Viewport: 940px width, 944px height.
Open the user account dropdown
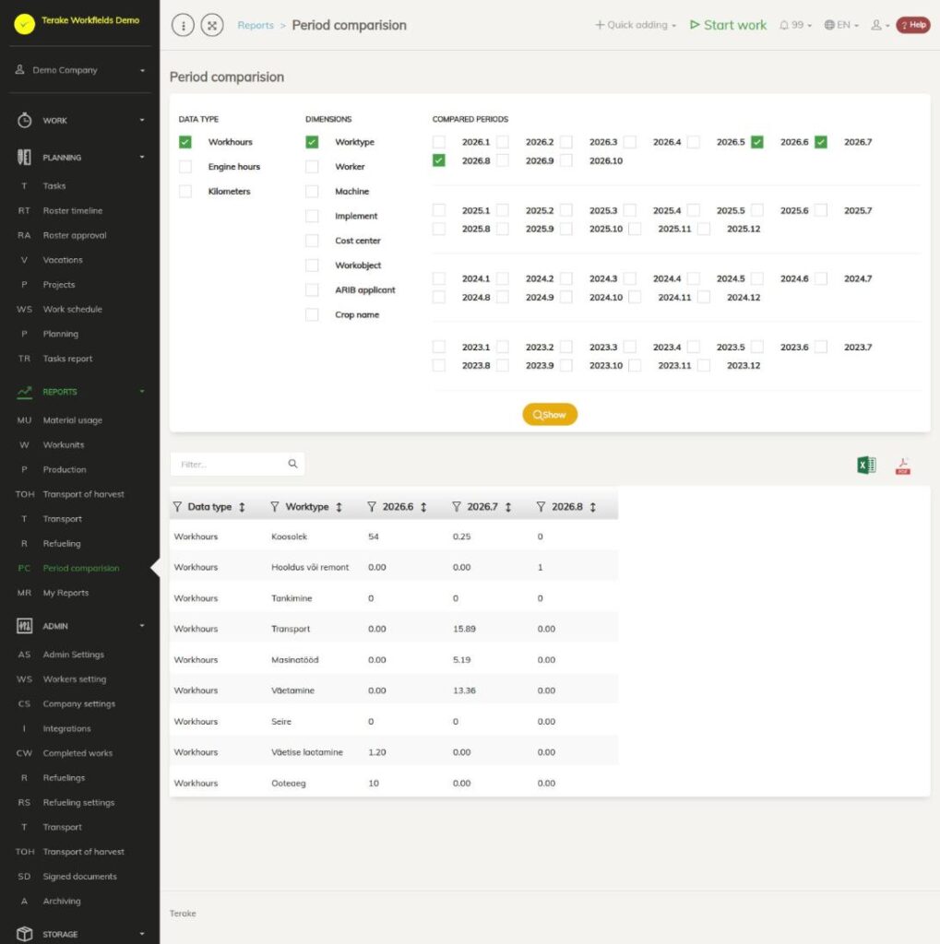(x=880, y=25)
